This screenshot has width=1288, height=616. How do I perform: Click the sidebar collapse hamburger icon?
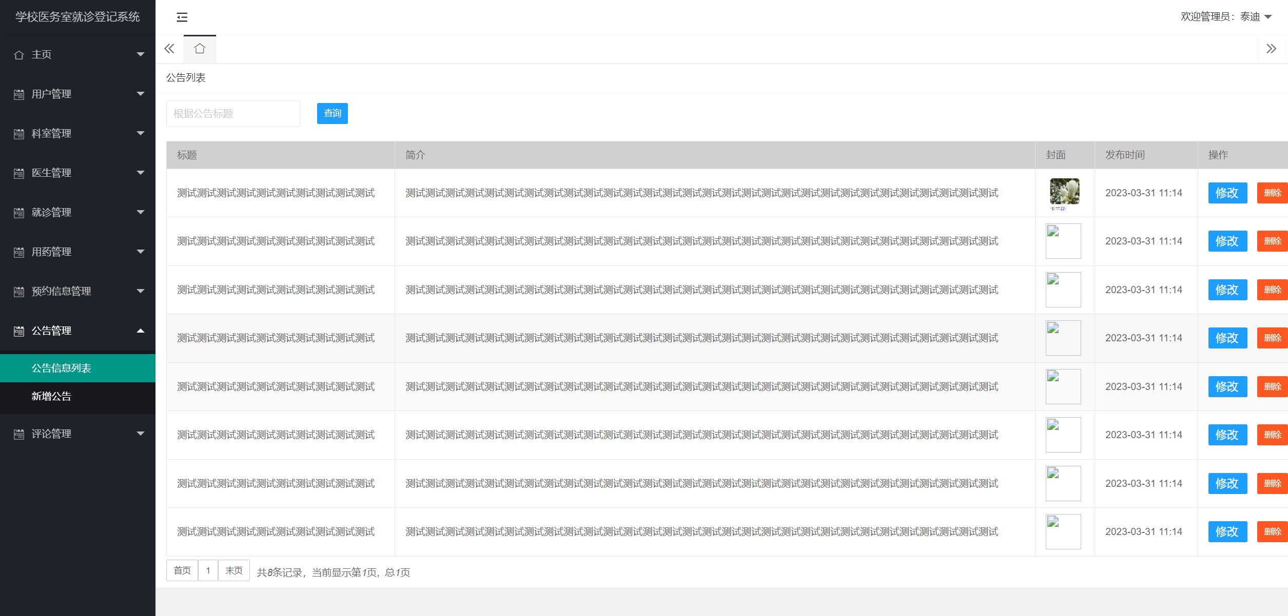[182, 17]
